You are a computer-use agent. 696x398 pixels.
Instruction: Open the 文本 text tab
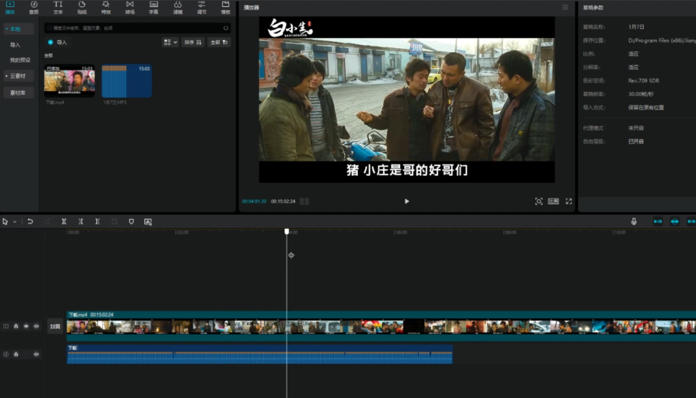pos(58,8)
